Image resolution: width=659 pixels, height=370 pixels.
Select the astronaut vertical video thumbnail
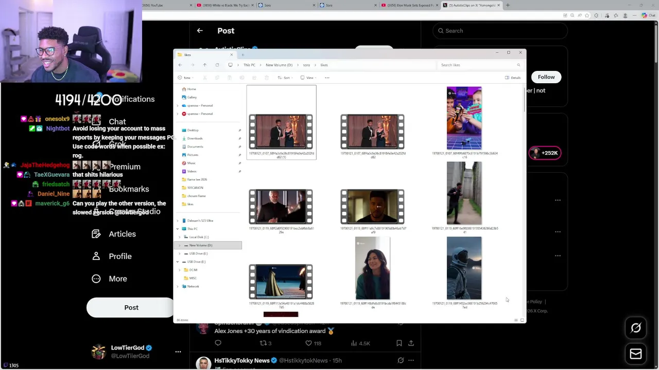[x=464, y=268]
